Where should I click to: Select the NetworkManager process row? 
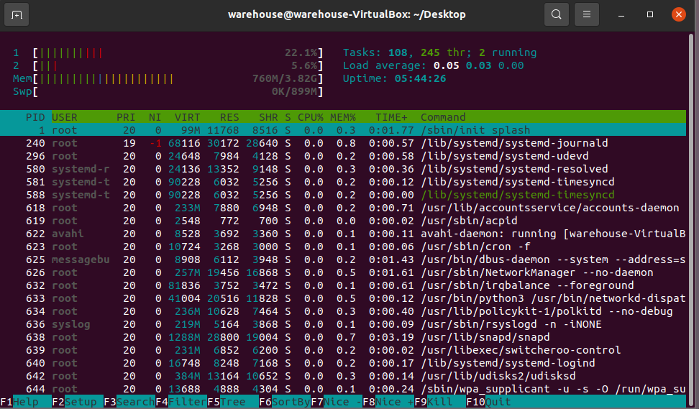point(343,272)
